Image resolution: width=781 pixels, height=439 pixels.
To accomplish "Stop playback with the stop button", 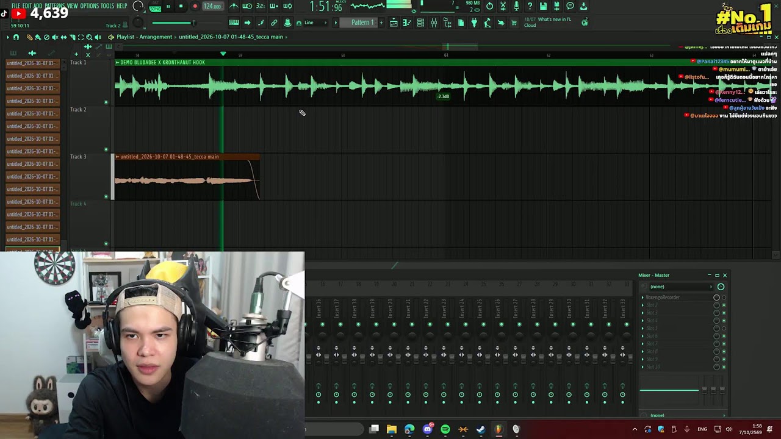I will pos(181,6).
